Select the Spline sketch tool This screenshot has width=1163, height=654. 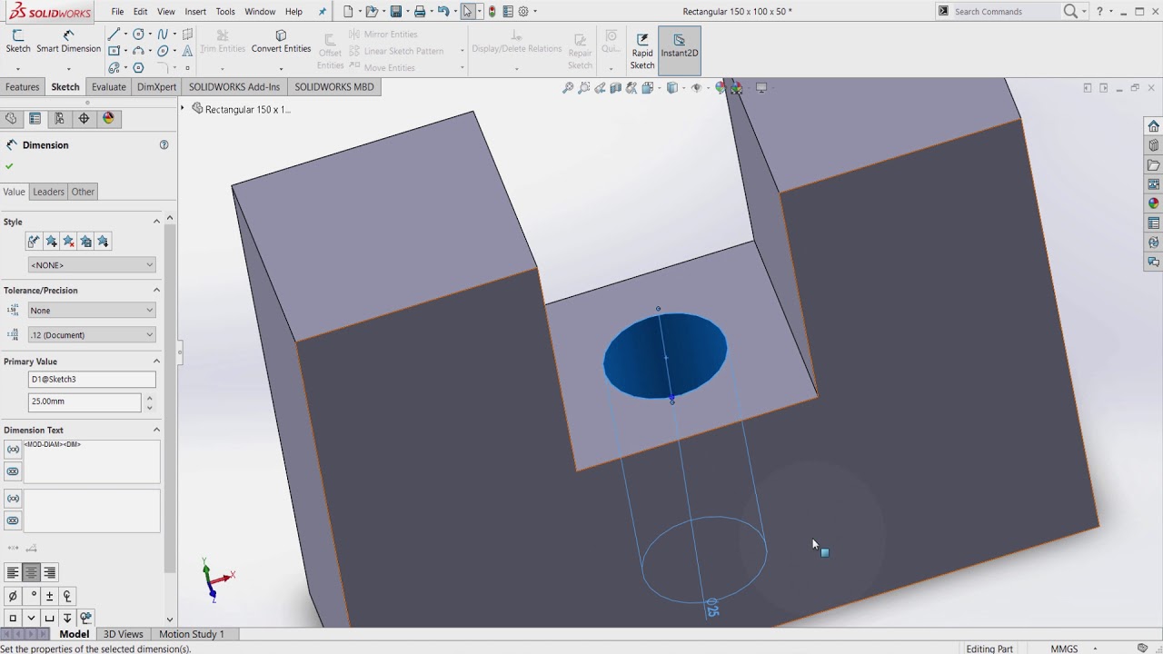tap(163, 35)
